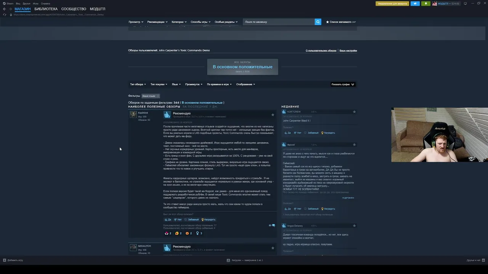Click the Add Game plus icon at bottom left
The width and height of the screenshot is (488, 274).
point(5,260)
